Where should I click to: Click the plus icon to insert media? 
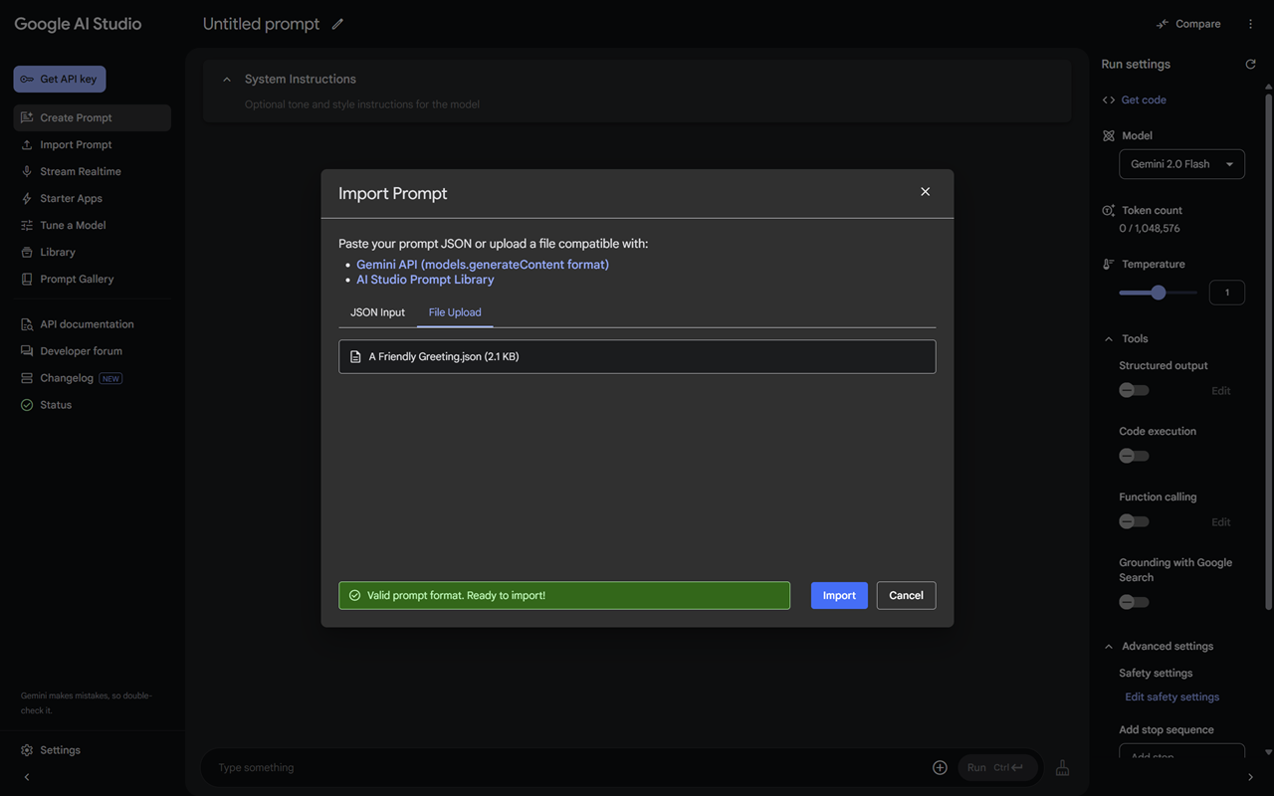point(940,767)
